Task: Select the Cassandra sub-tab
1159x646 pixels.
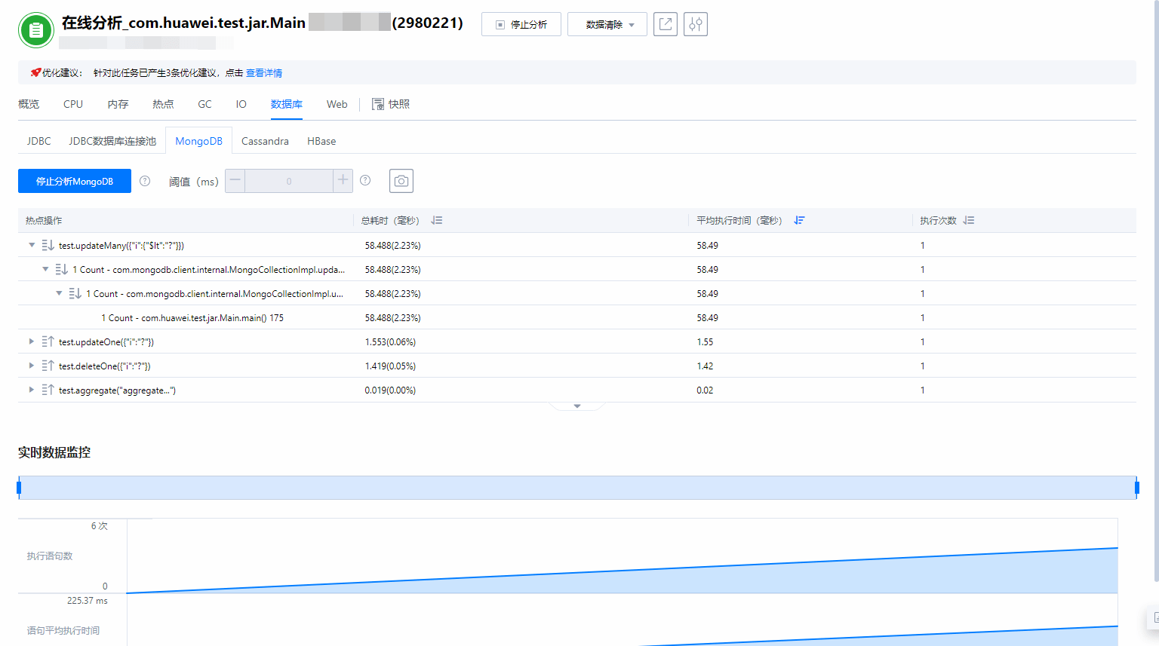Action: 265,141
